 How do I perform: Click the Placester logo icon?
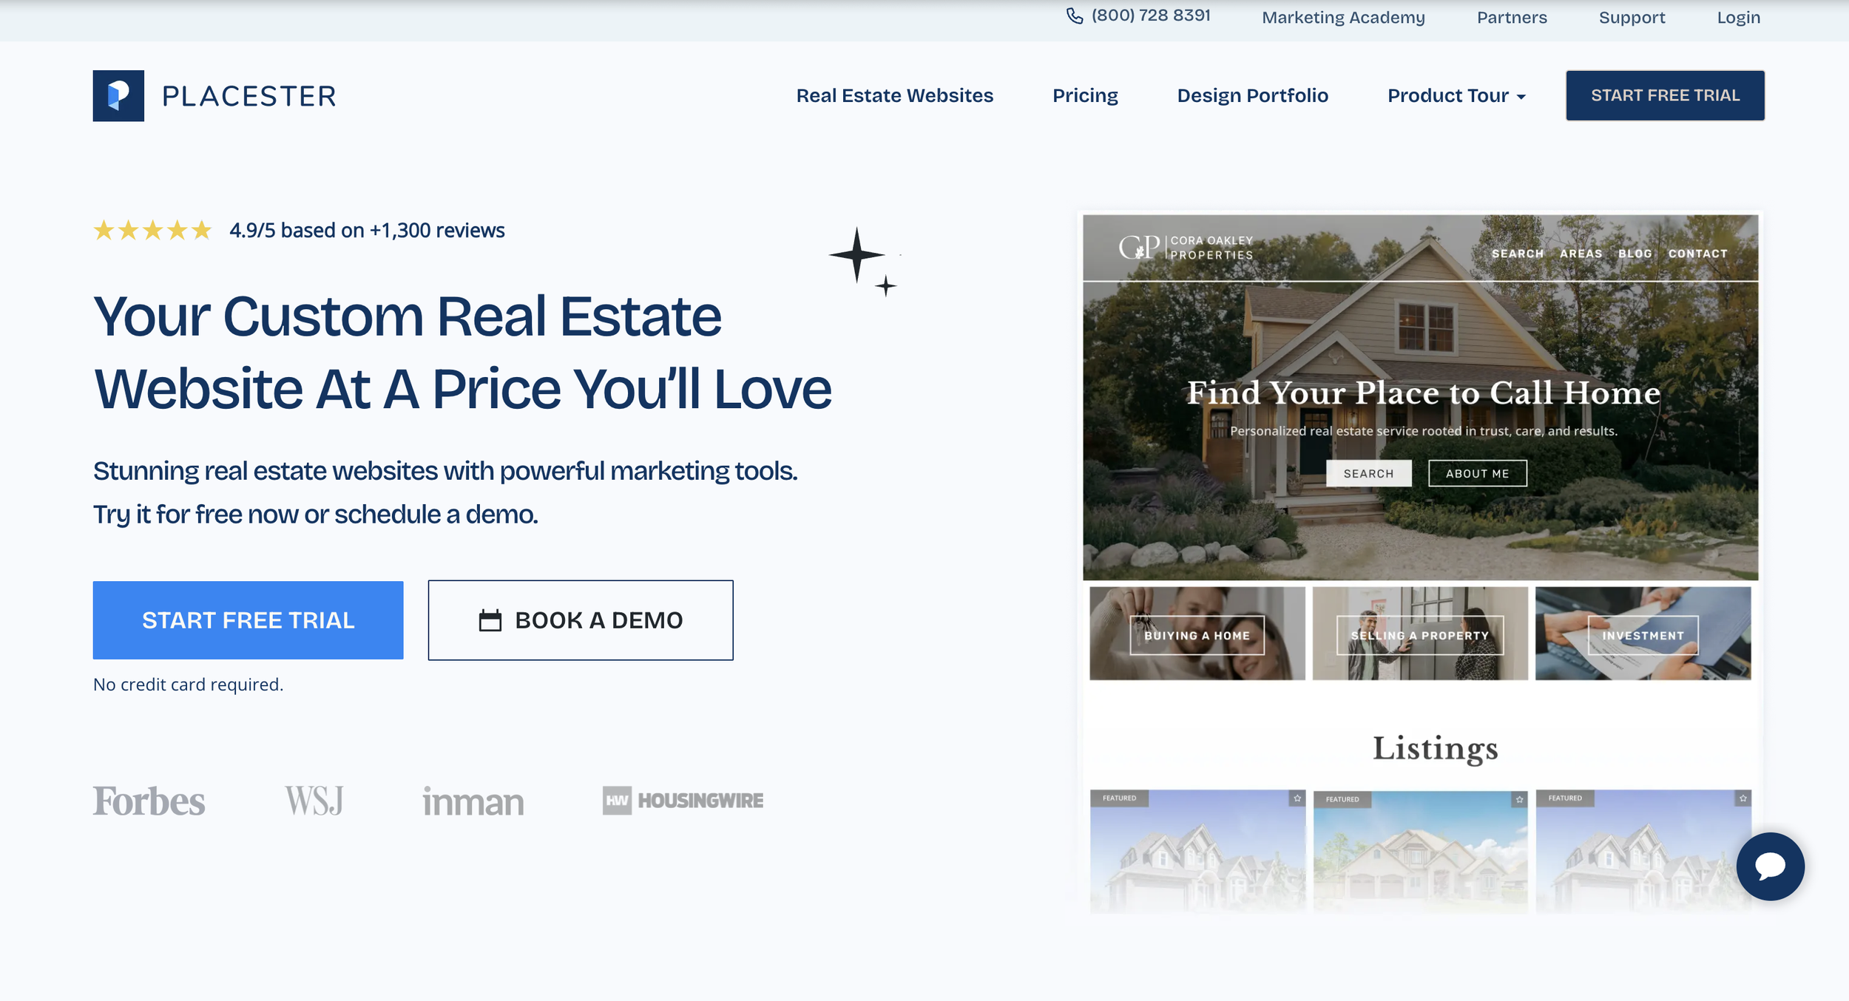point(118,96)
